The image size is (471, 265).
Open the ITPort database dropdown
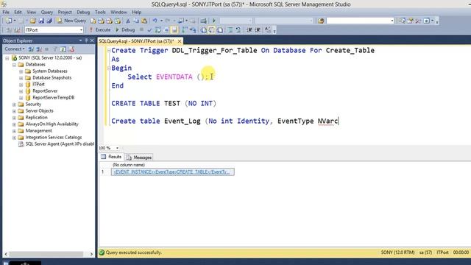point(81,30)
